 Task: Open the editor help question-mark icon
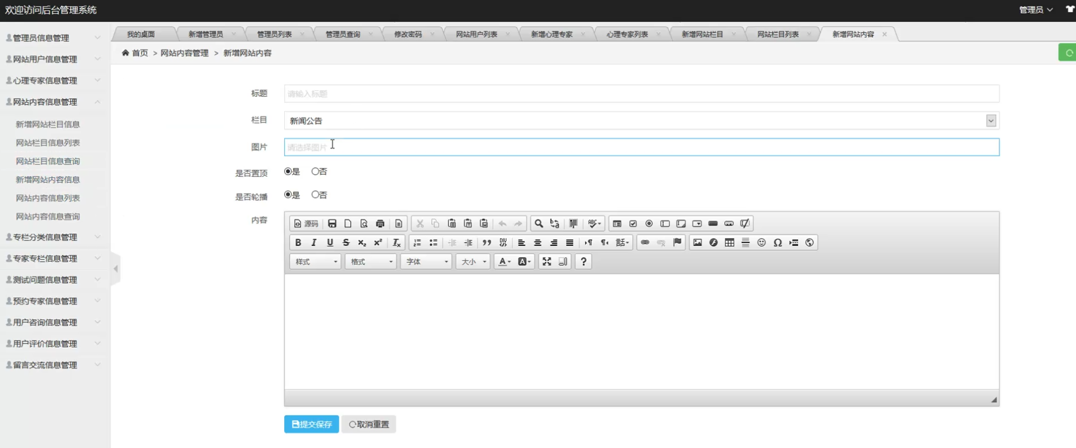(x=583, y=261)
